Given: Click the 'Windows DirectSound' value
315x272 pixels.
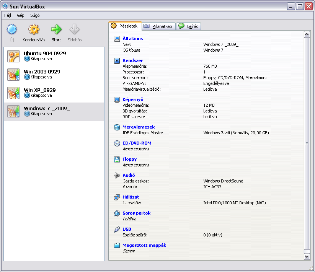Looking at the screenshot, I should (x=223, y=181).
